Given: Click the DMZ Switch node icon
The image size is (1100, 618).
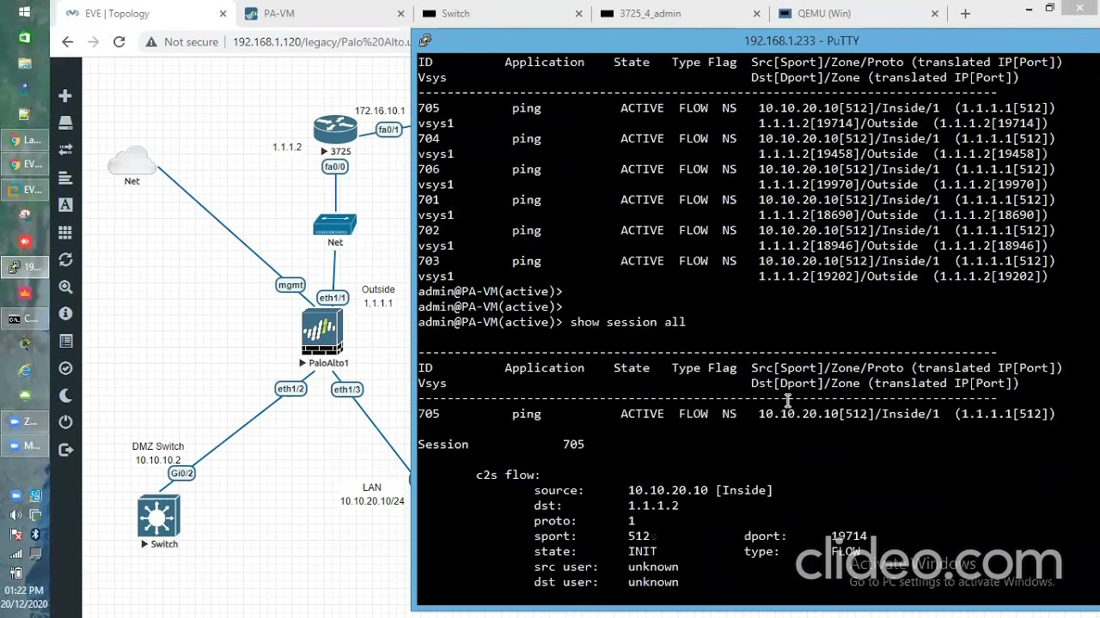Looking at the screenshot, I should pyautogui.click(x=159, y=516).
